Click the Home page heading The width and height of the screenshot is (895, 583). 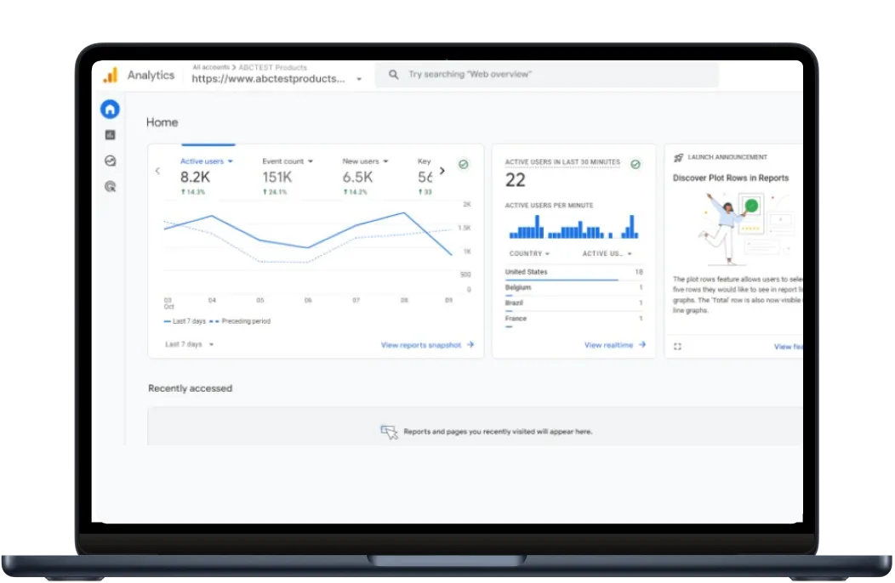pos(162,122)
